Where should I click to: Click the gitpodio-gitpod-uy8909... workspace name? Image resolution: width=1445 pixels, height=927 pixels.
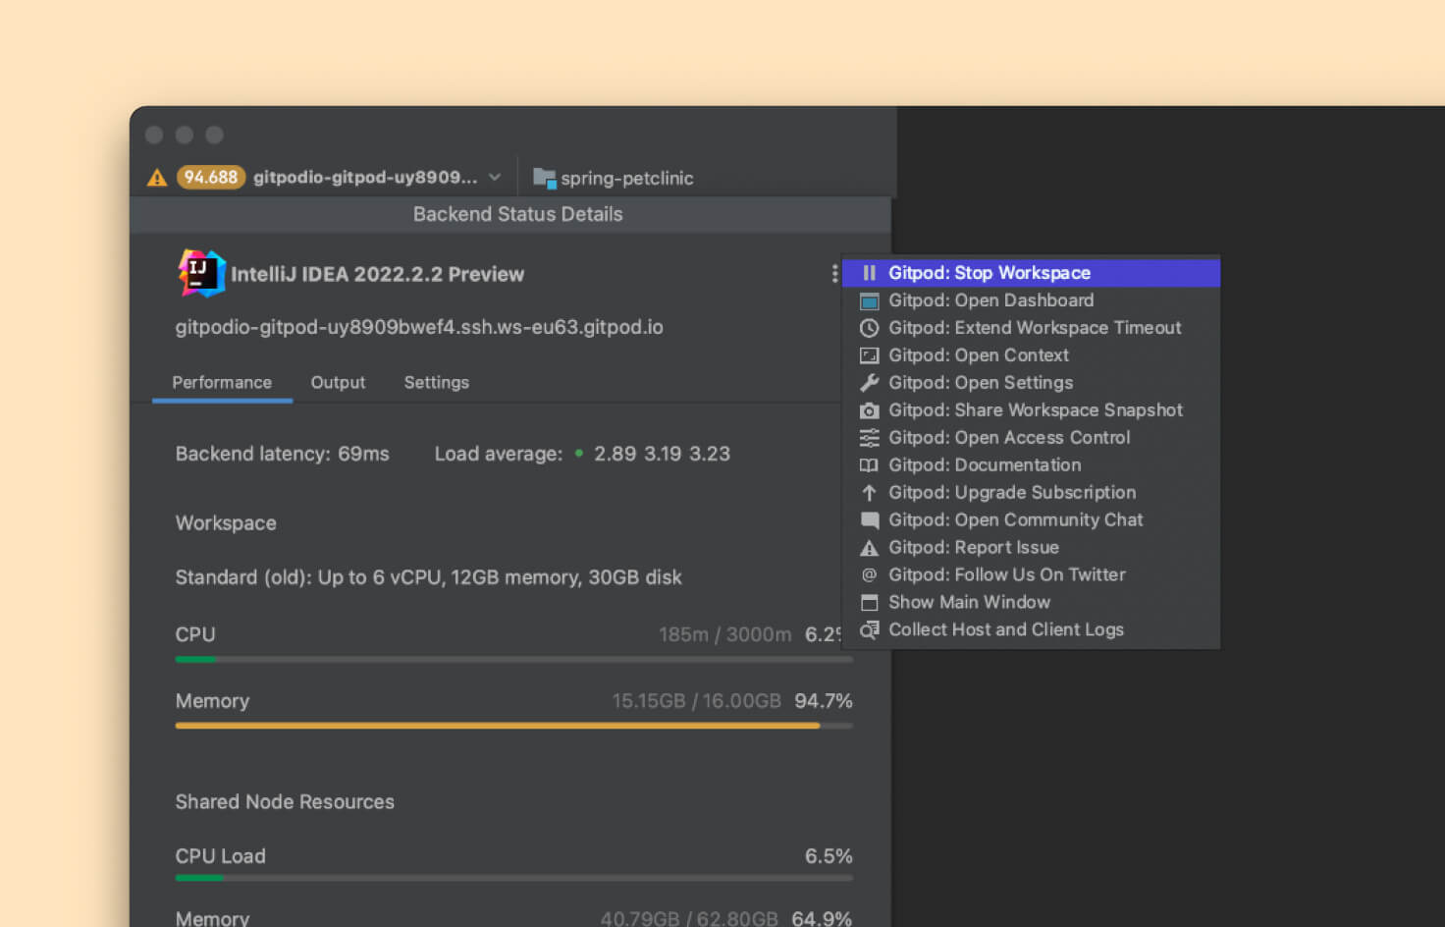[x=365, y=177]
